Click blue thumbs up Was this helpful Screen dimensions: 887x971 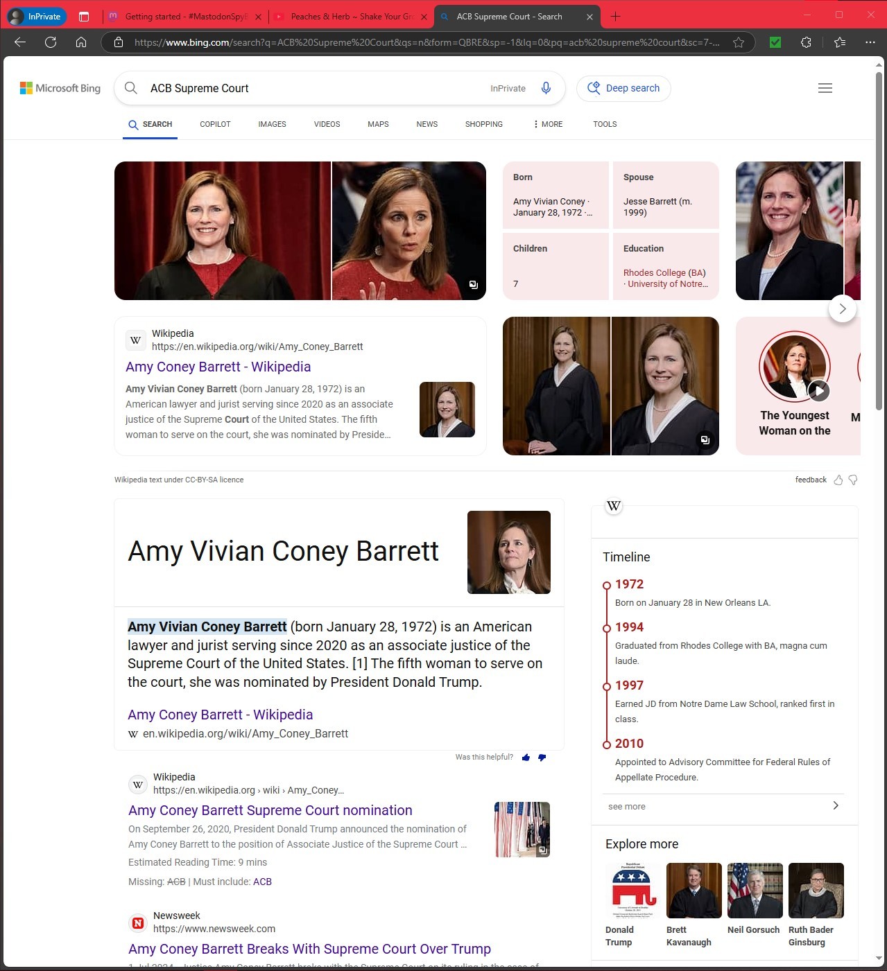point(526,757)
